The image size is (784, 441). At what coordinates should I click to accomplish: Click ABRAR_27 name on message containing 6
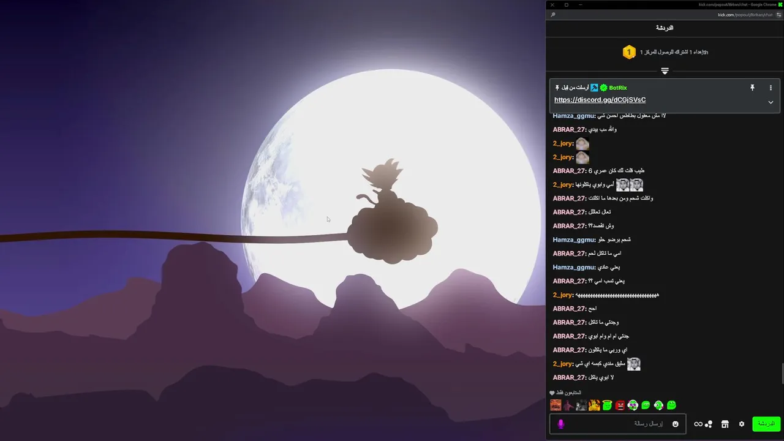pyautogui.click(x=569, y=171)
